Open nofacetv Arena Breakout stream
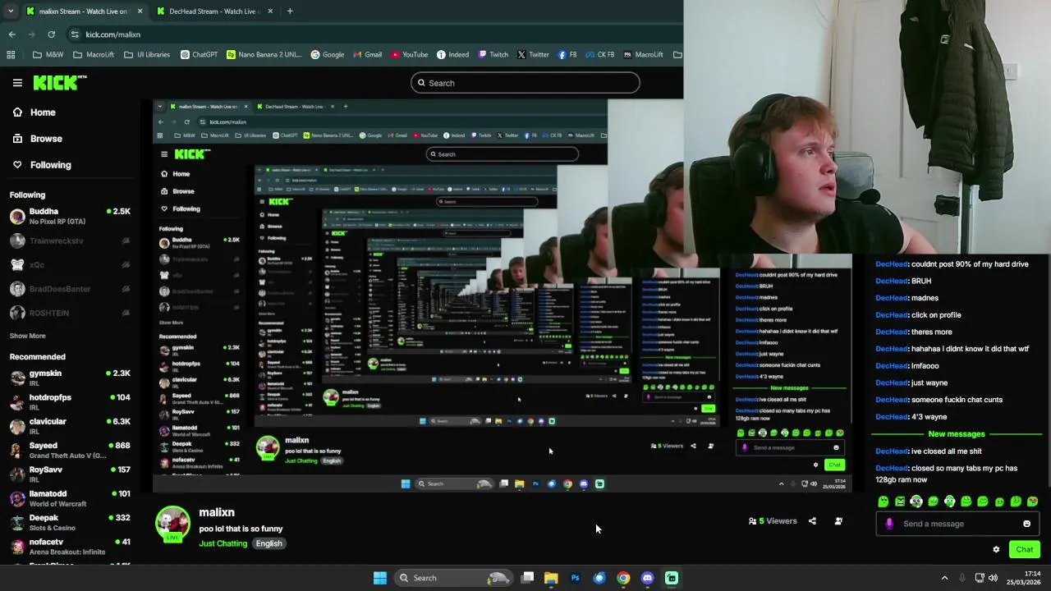This screenshot has height=591, width=1051. [x=70, y=546]
